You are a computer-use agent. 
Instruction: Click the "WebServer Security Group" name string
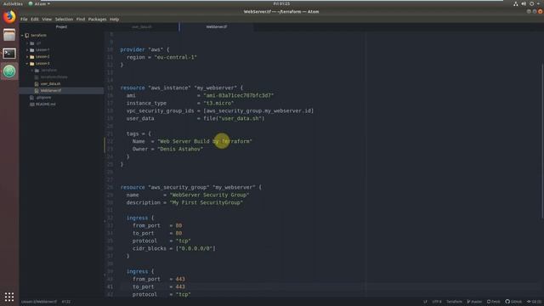209,195
